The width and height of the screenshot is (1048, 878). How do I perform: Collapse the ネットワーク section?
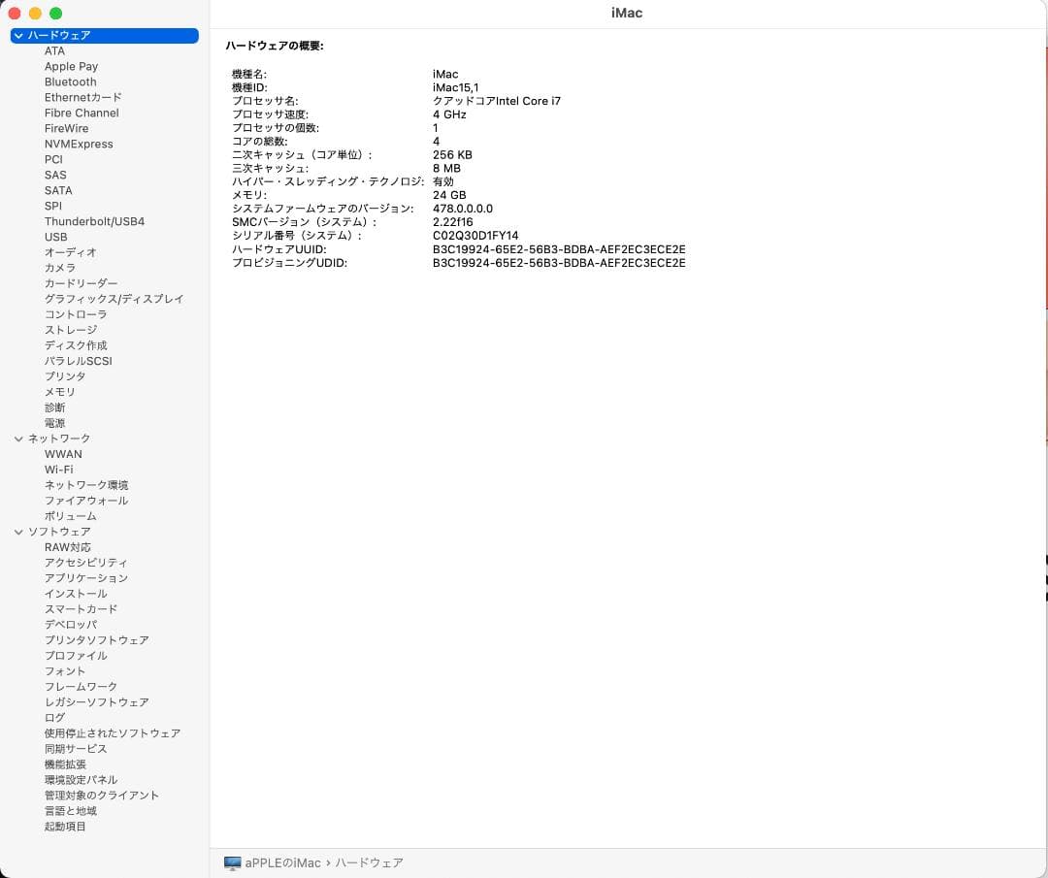(x=18, y=439)
